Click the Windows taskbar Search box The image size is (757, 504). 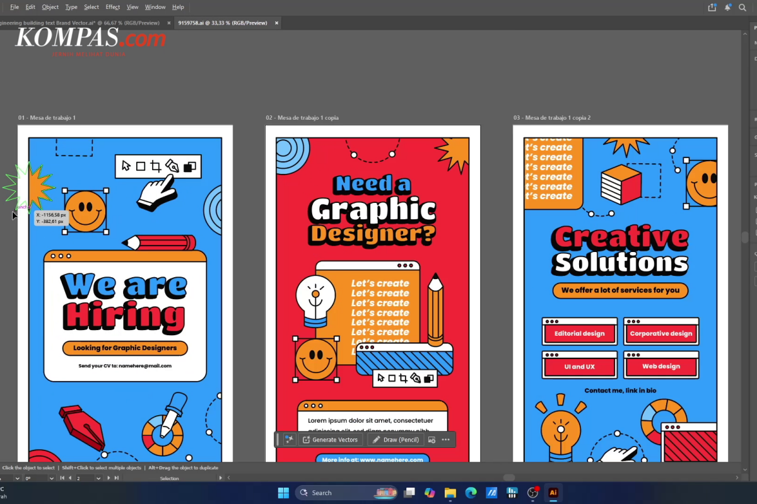click(346, 493)
